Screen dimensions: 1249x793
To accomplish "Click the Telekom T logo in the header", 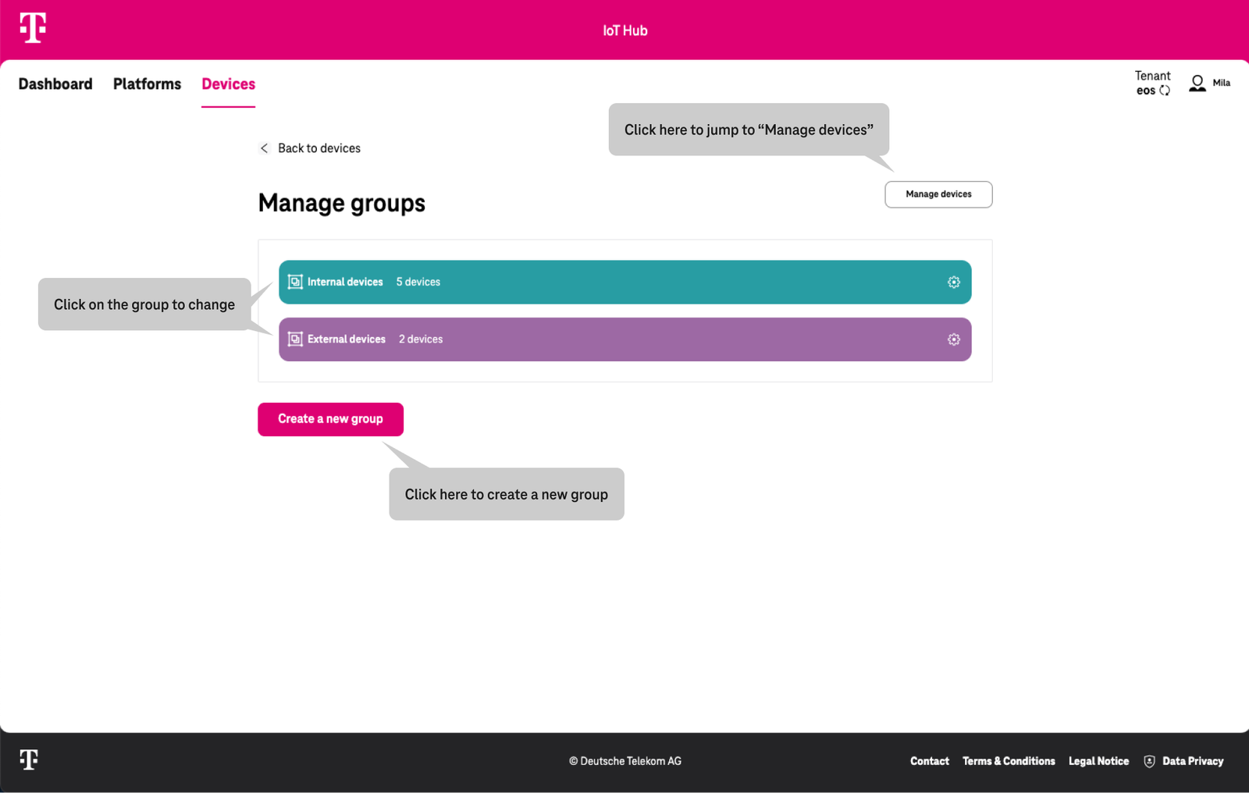I will coord(31,29).
